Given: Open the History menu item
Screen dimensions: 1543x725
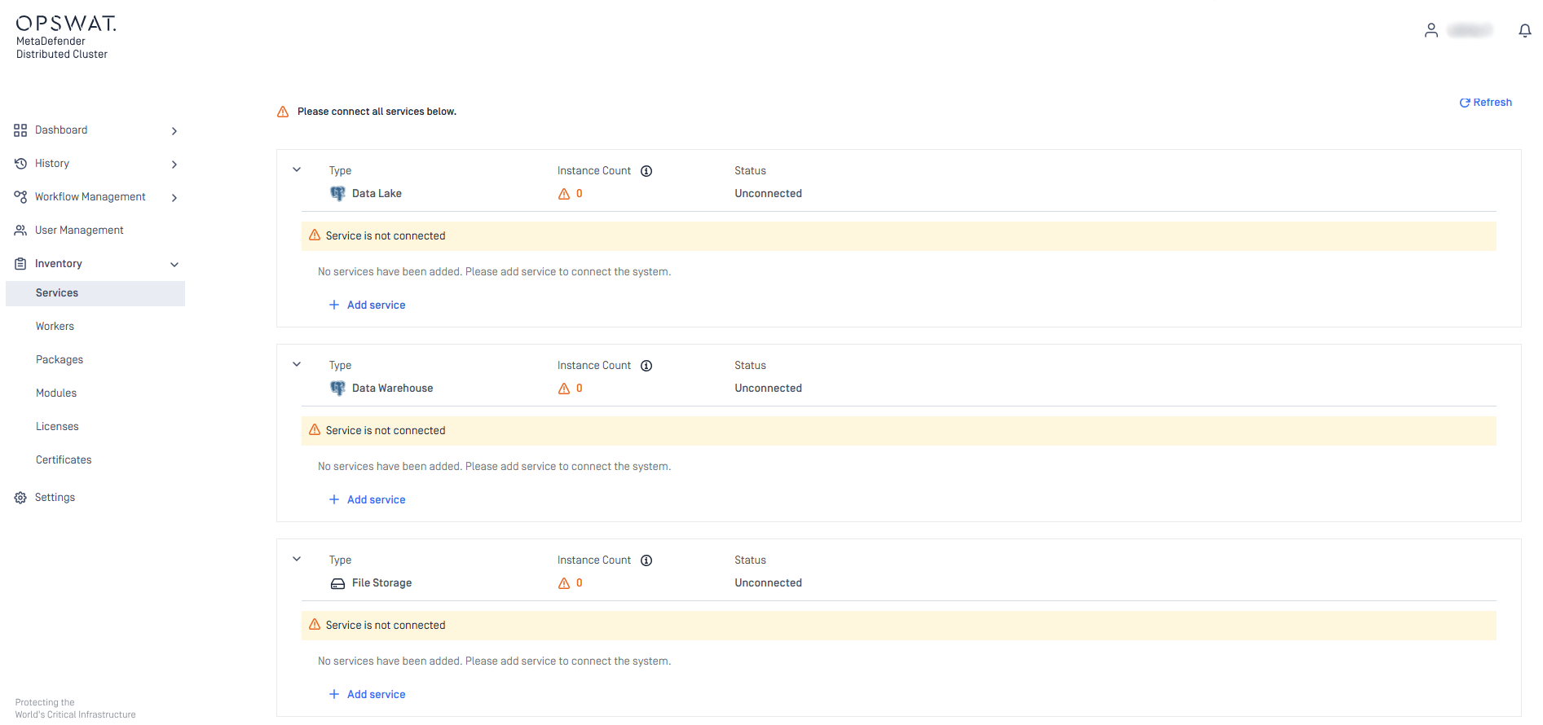Looking at the screenshot, I should pyautogui.click(x=52, y=164).
